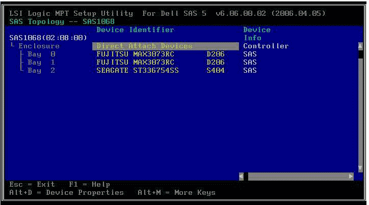The image size is (369, 205).
Task: Click the LSI Logic MPT Setup Utility header
Action: (71, 13)
